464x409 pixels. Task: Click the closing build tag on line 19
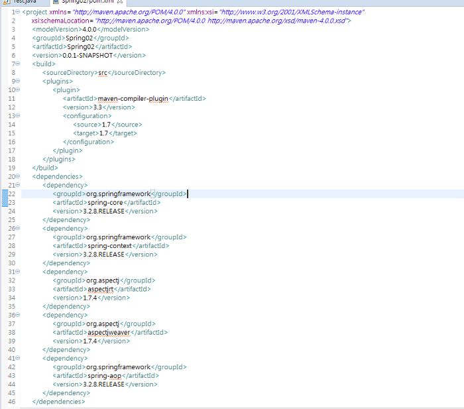click(45, 168)
